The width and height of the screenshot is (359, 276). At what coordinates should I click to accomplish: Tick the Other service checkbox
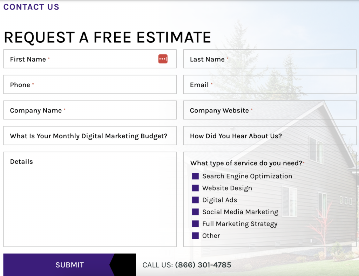[195, 236]
